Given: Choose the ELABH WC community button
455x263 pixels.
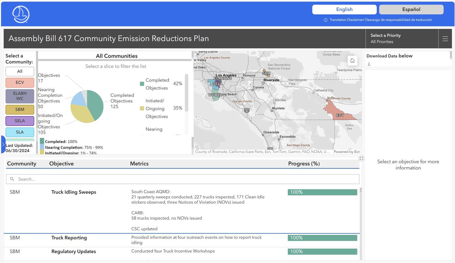Looking at the screenshot, I should pos(20,96).
